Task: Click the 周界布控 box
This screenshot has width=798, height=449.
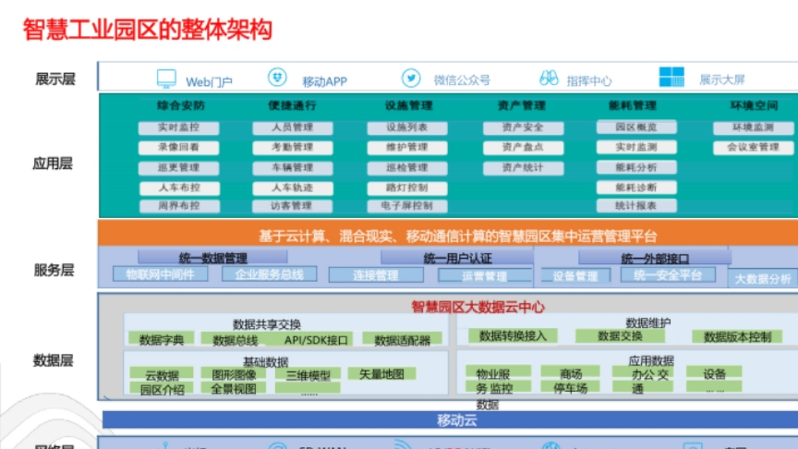Action: click(179, 206)
